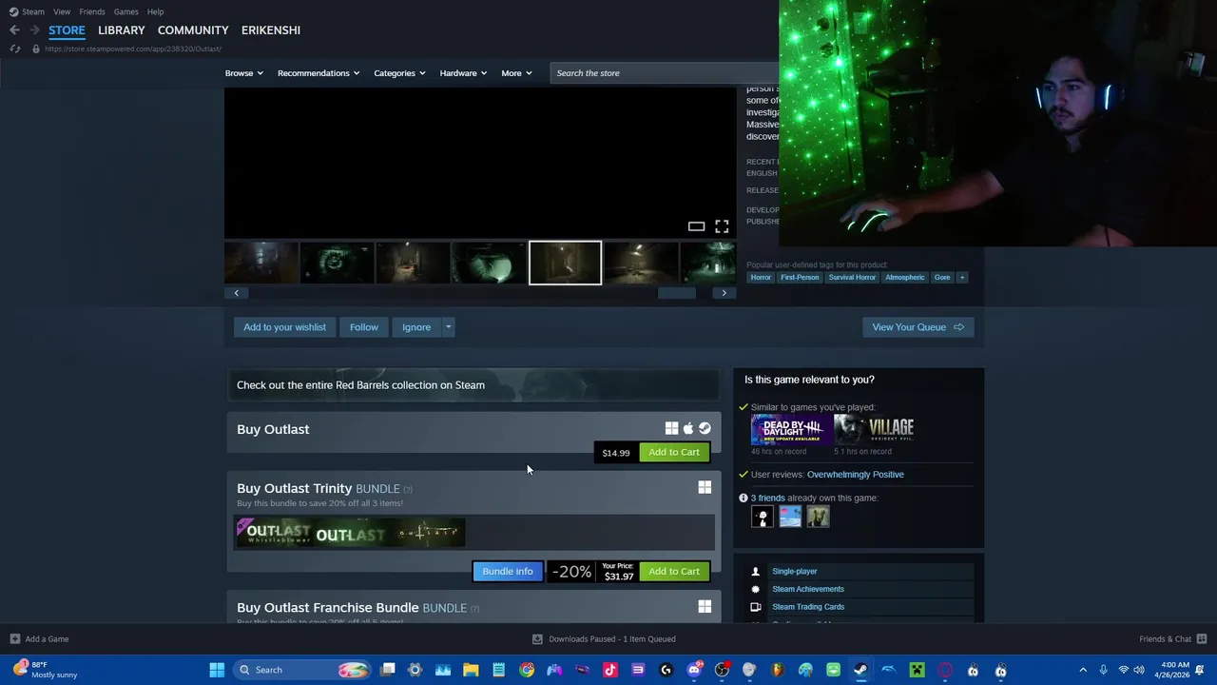The height and width of the screenshot is (685, 1217).
Task: Switch to the COMMUNITY tab
Action: [193, 30]
